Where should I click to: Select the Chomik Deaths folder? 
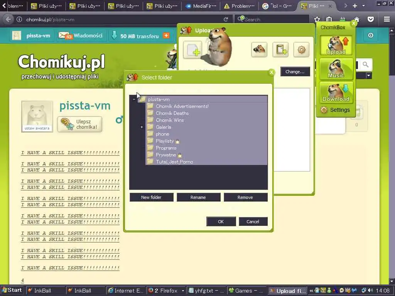pyautogui.click(x=172, y=113)
